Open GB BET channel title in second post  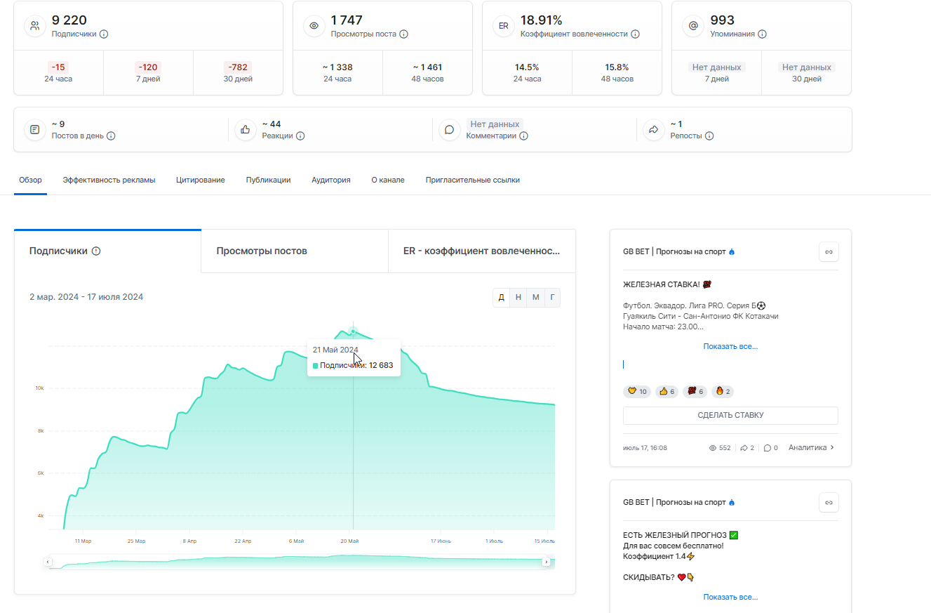(678, 502)
